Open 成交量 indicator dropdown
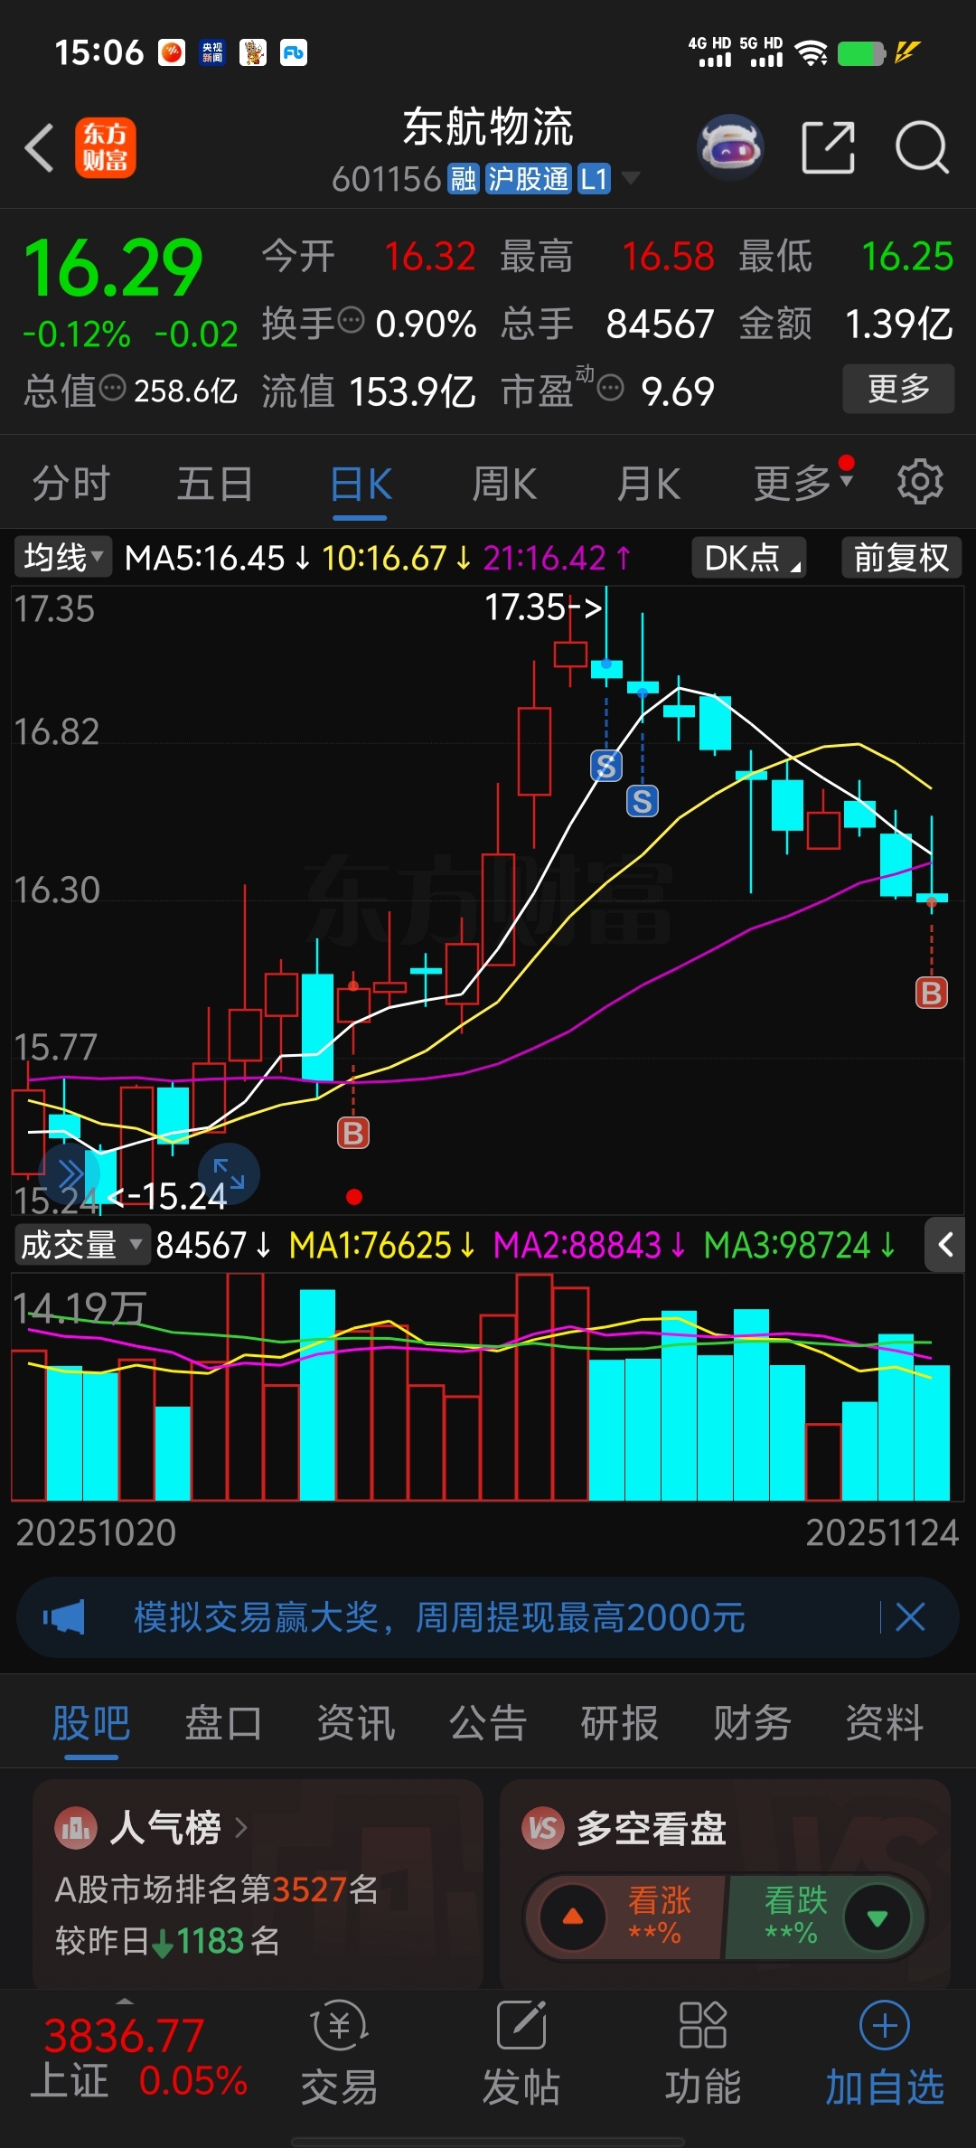Image resolution: width=976 pixels, height=2148 pixels. click(80, 1245)
